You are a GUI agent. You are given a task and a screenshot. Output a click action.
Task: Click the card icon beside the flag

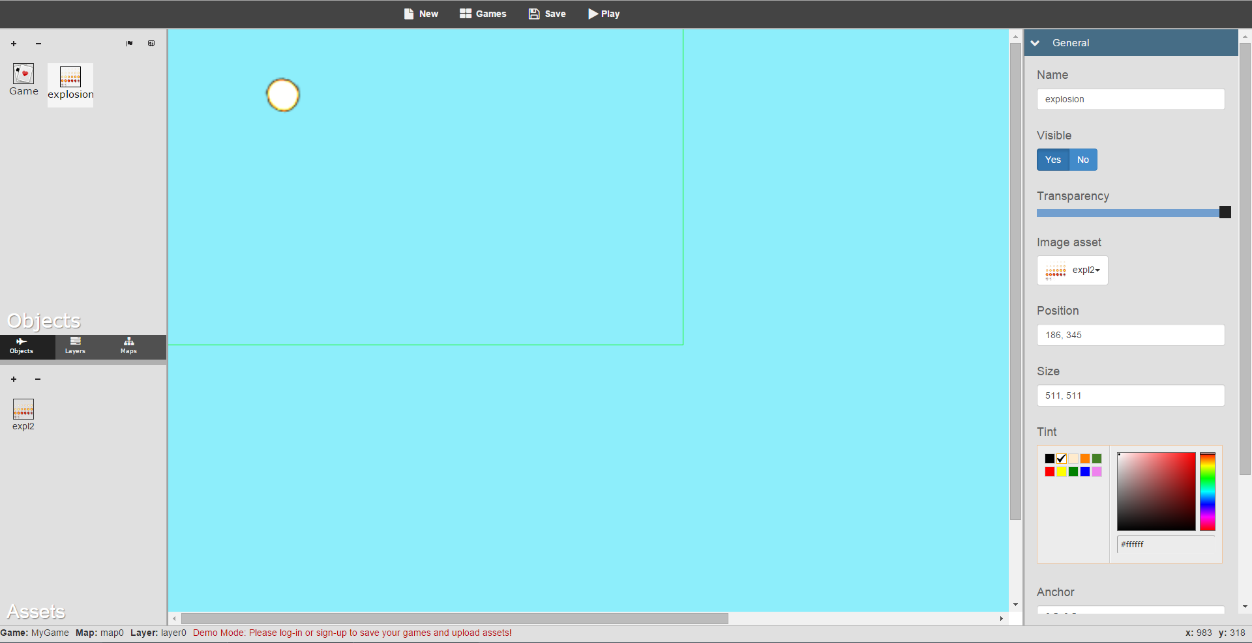[151, 44]
